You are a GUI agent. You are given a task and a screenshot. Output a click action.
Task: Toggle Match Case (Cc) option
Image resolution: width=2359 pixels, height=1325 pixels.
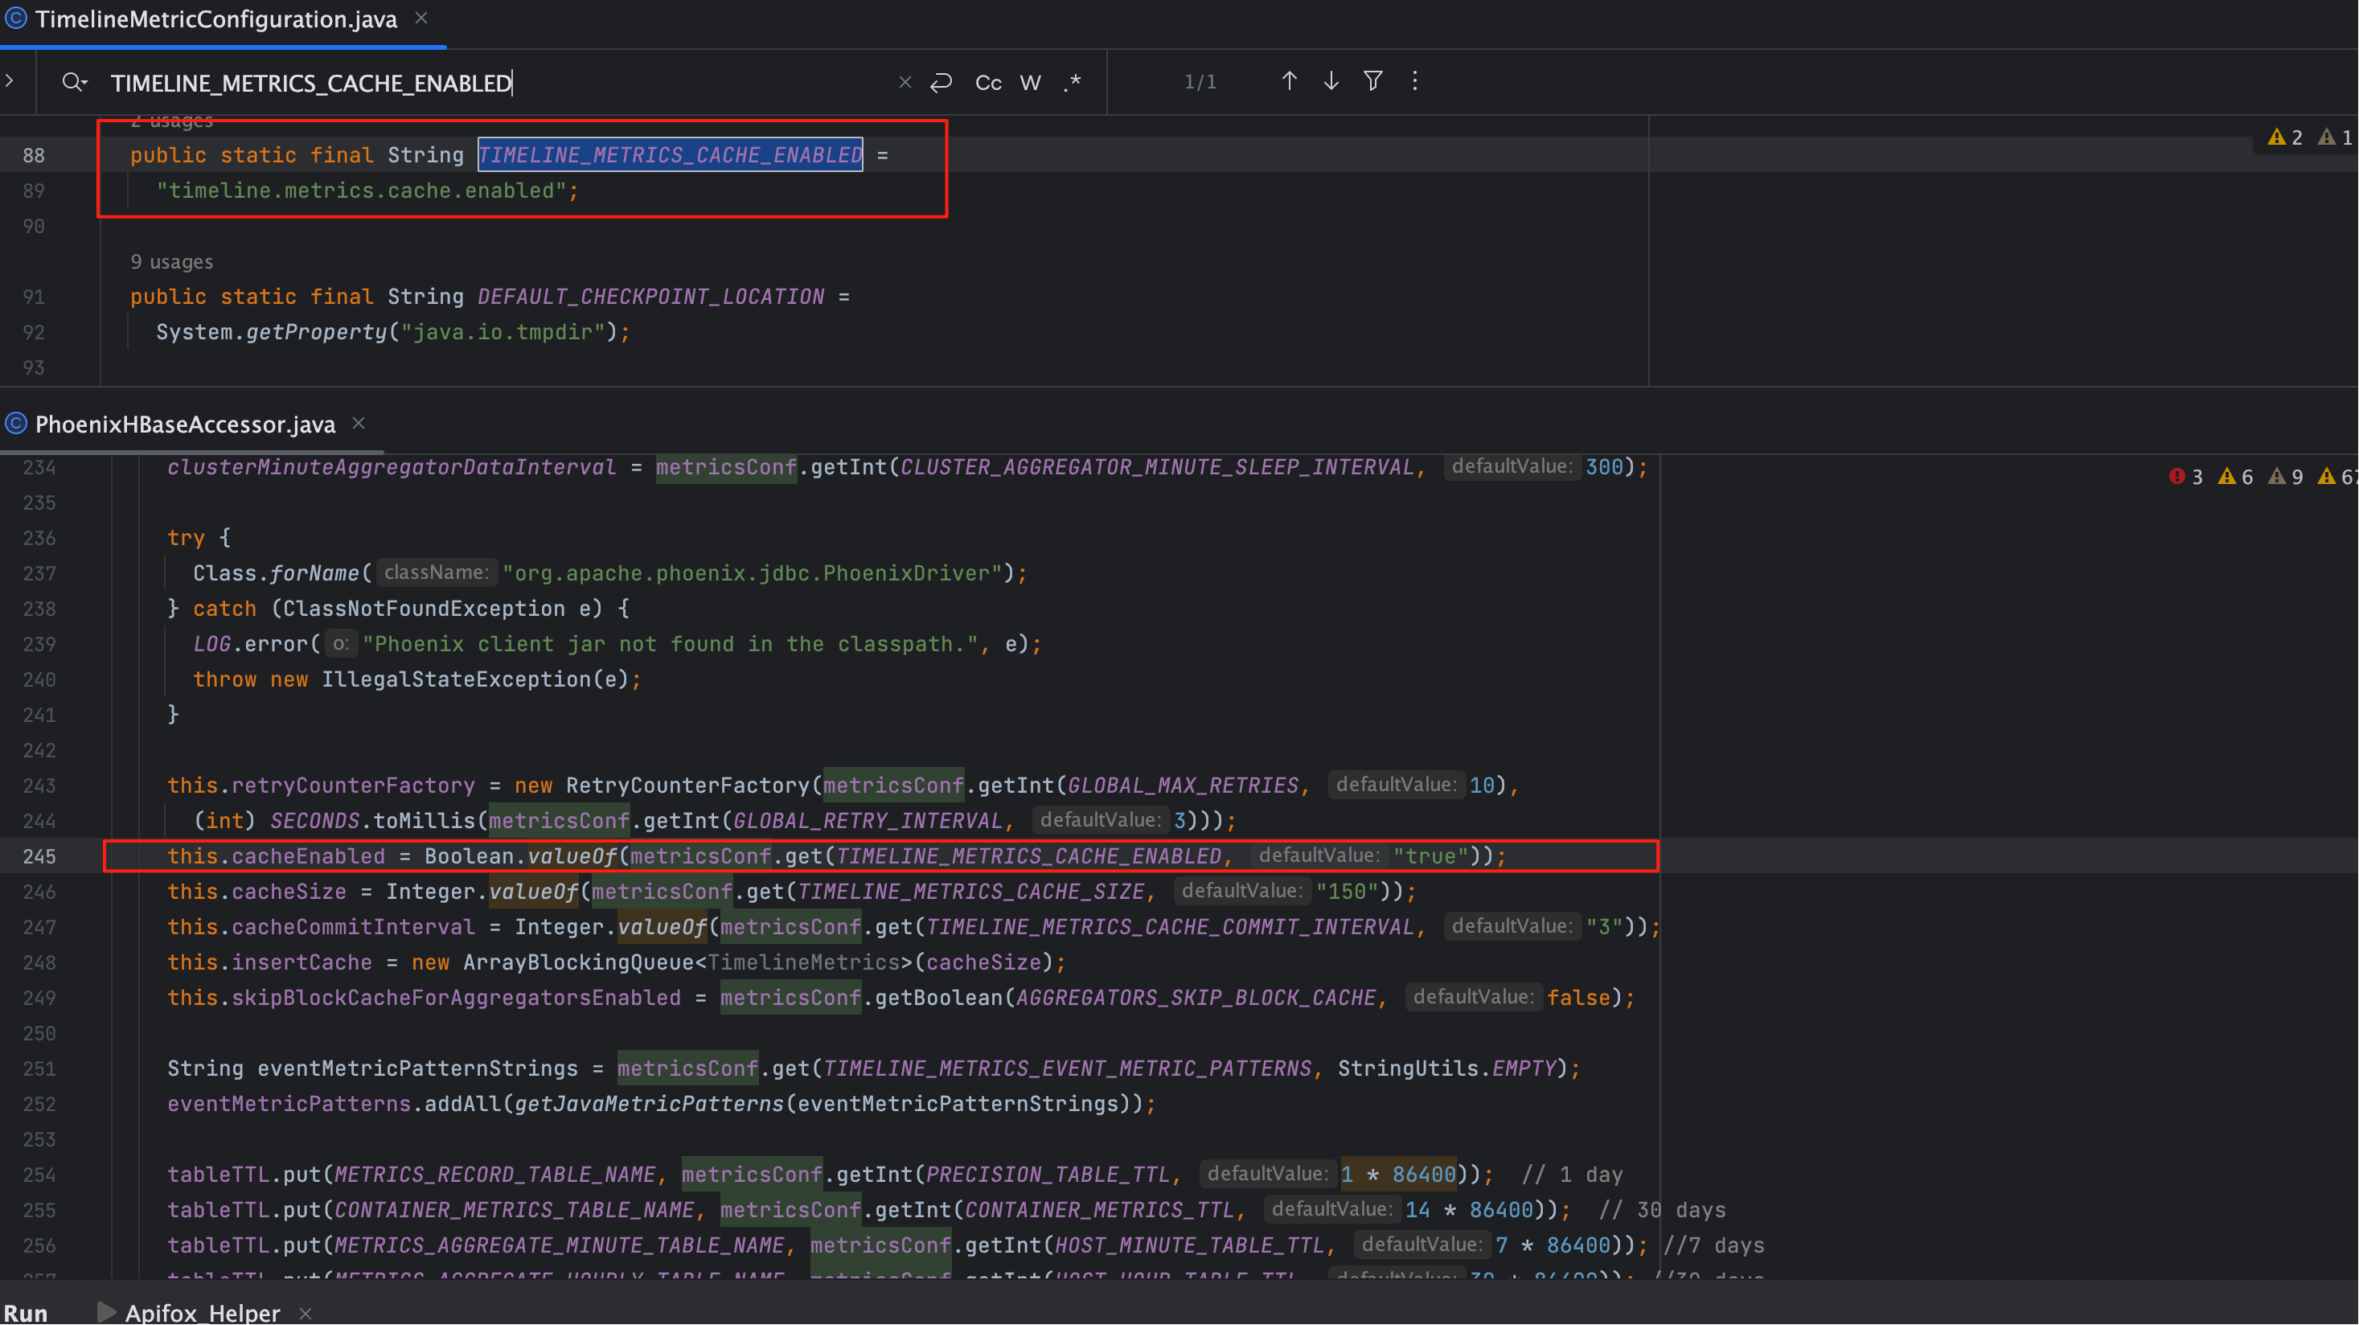pyautogui.click(x=988, y=84)
